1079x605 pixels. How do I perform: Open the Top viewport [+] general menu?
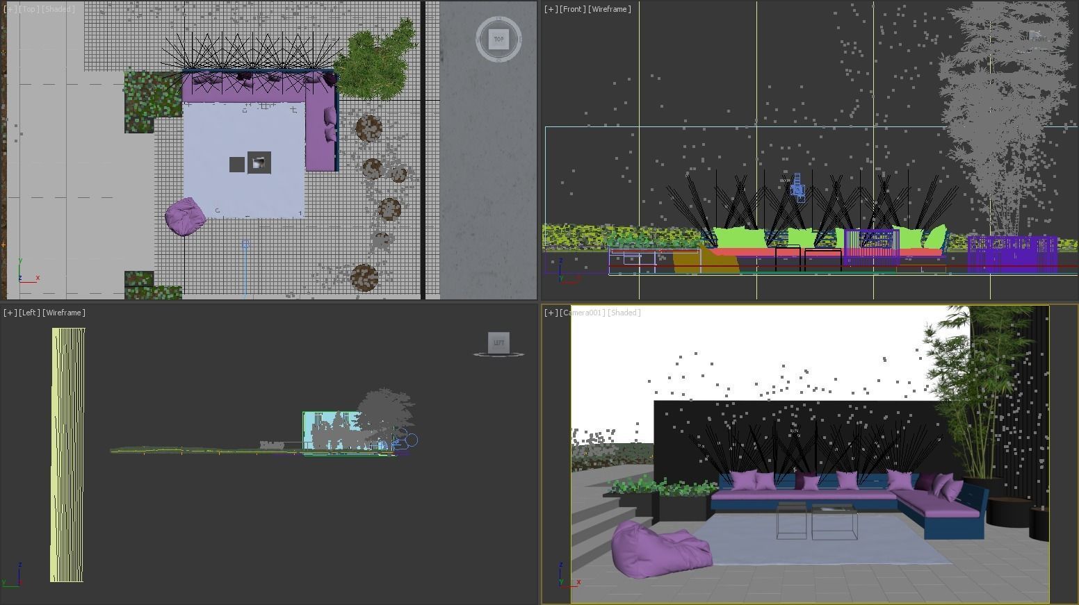point(10,9)
